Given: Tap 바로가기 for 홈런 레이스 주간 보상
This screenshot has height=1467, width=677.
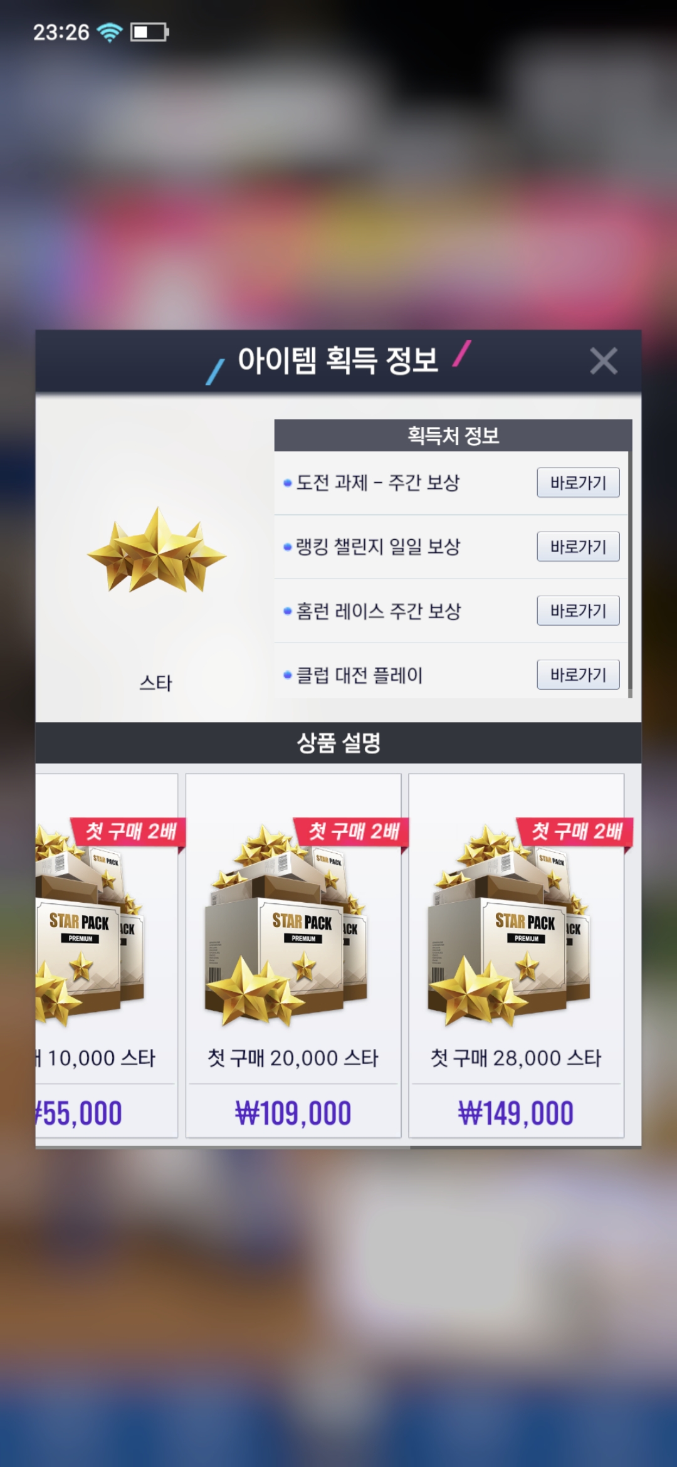Looking at the screenshot, I should tap(578, 611).
